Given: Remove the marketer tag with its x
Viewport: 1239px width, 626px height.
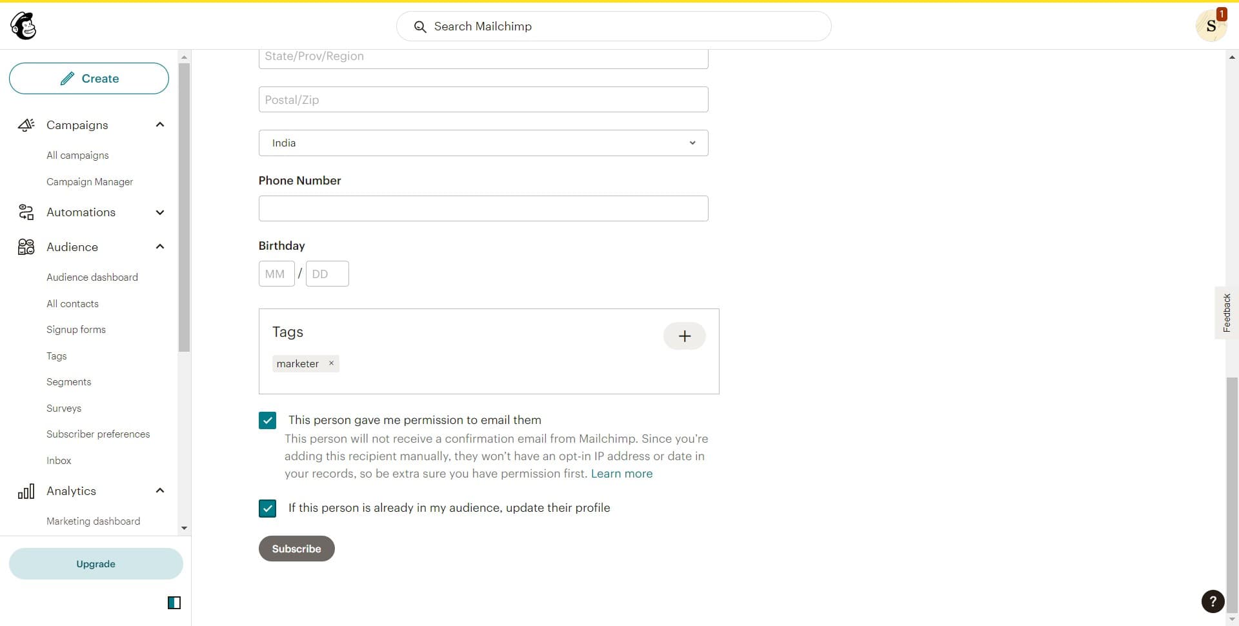Looking at the screenshot, I should click(x=331, y=363).
